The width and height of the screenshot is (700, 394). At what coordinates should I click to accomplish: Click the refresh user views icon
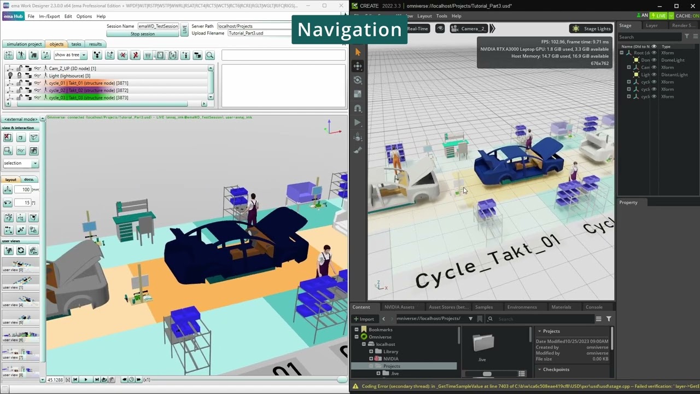point(21,251)
